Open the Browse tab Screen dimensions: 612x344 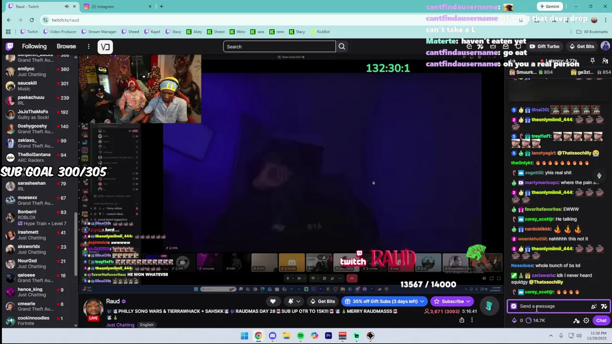click(x=66, y=46)
